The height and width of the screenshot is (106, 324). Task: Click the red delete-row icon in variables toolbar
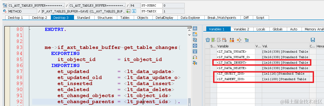coord(224,40)
